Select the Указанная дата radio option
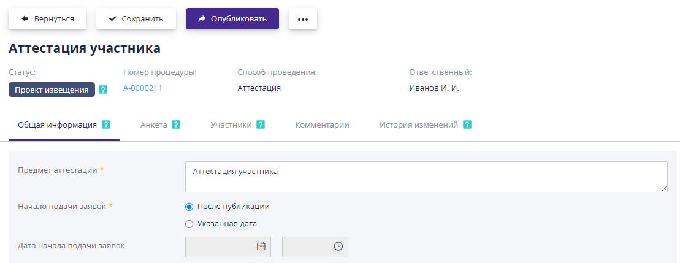Viewport: 680px width, 263px height. click(189, 224)
